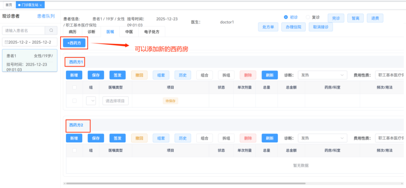Expand the 组 dropdown in the first row
Image resolution: width=406 pixels, height=188 pixels.
(91, 101)
